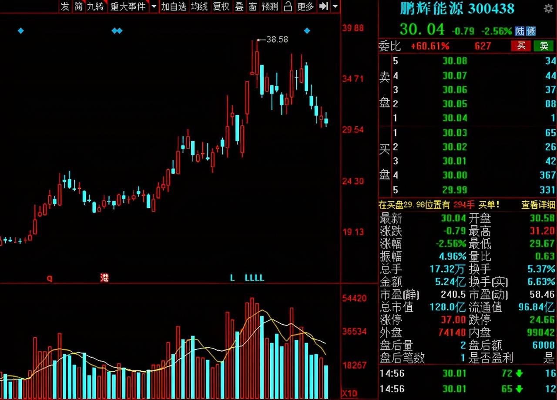557x400 pixels.
Task: Select sell level 3 price 30.06
Action: pos(455,89)
